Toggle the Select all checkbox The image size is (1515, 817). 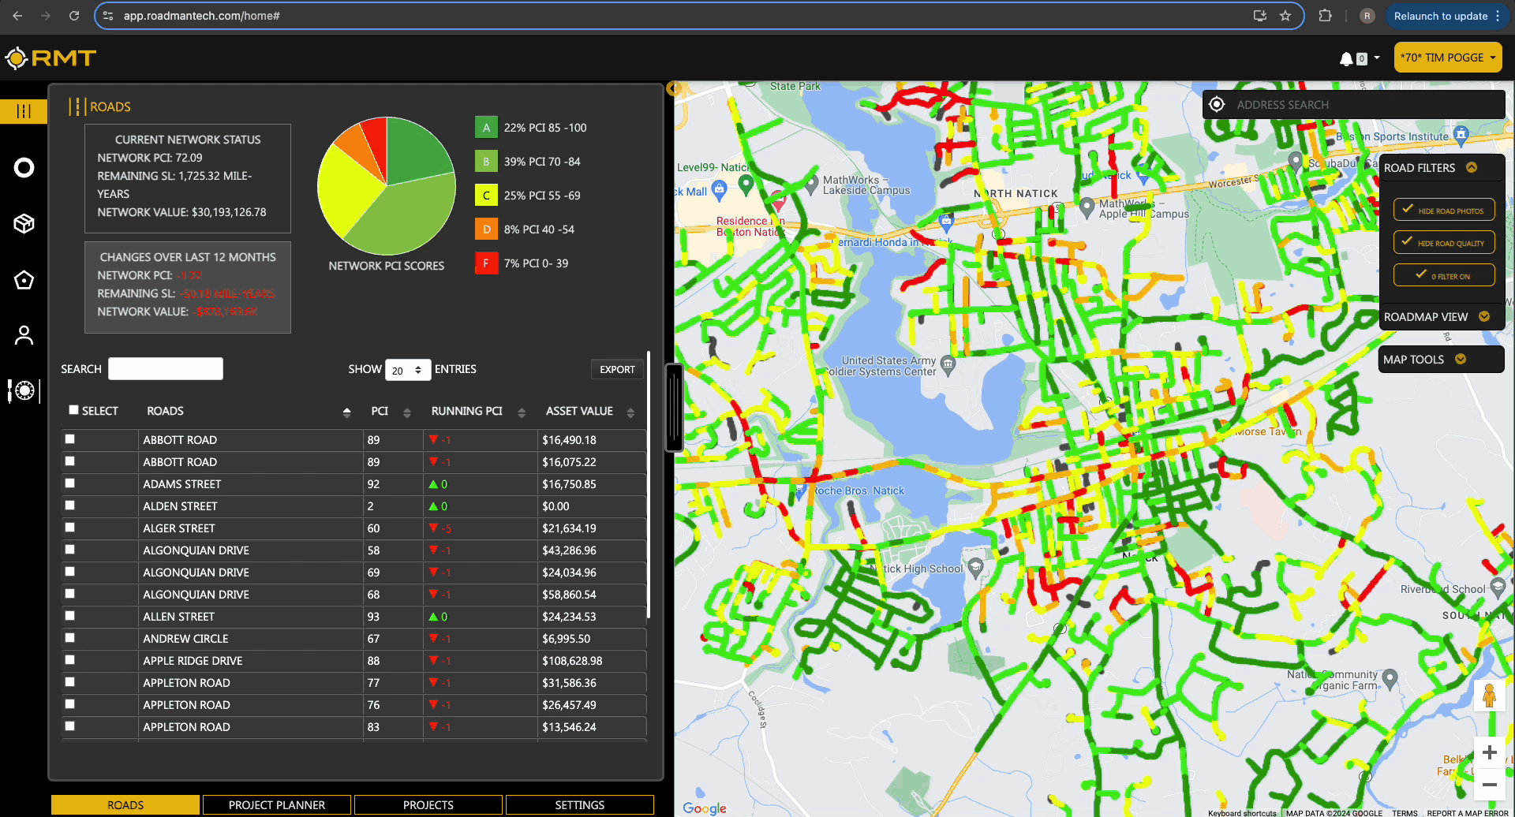pyautogui.click(x=73, y=410)
